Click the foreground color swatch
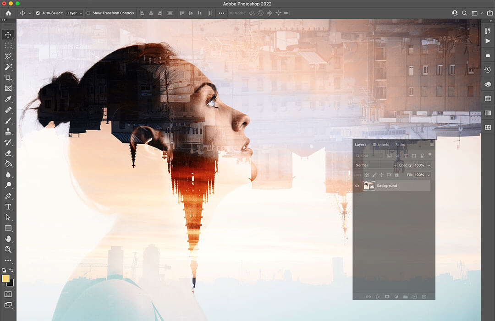Screen dimensions: 495x321 [6, 278]
